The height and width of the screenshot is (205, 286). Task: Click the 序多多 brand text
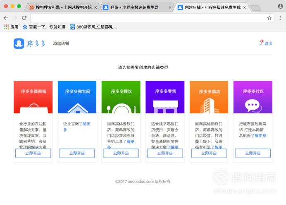[x=36, y=44]
